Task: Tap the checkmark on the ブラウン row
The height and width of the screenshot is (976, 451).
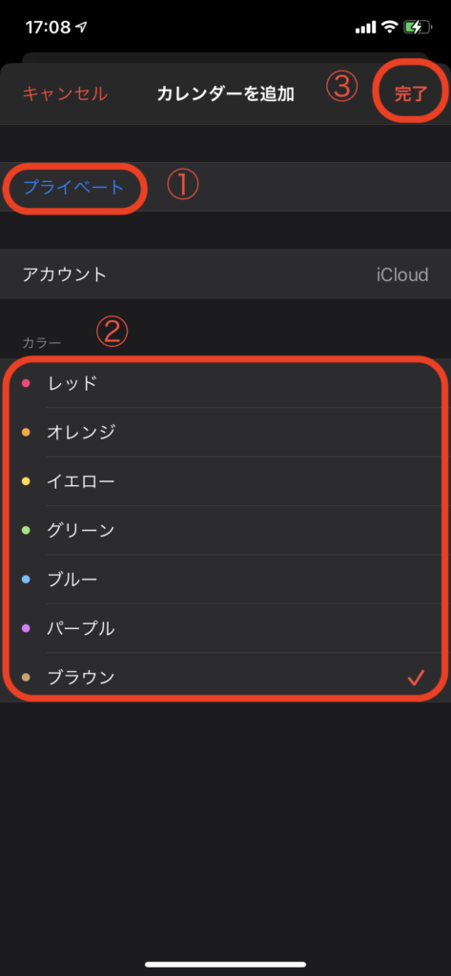Action: tap(416, 678)
